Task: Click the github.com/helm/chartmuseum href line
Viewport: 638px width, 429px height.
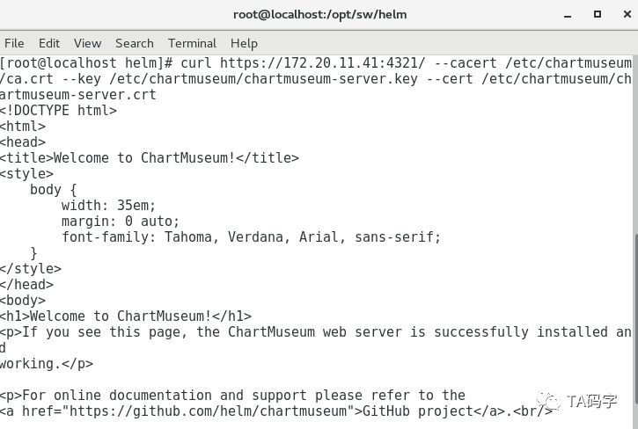Action: coord(275,411)
